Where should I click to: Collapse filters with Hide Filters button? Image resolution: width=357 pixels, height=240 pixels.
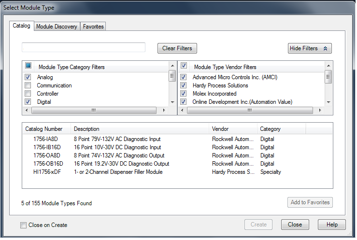[x=309, y=48]
